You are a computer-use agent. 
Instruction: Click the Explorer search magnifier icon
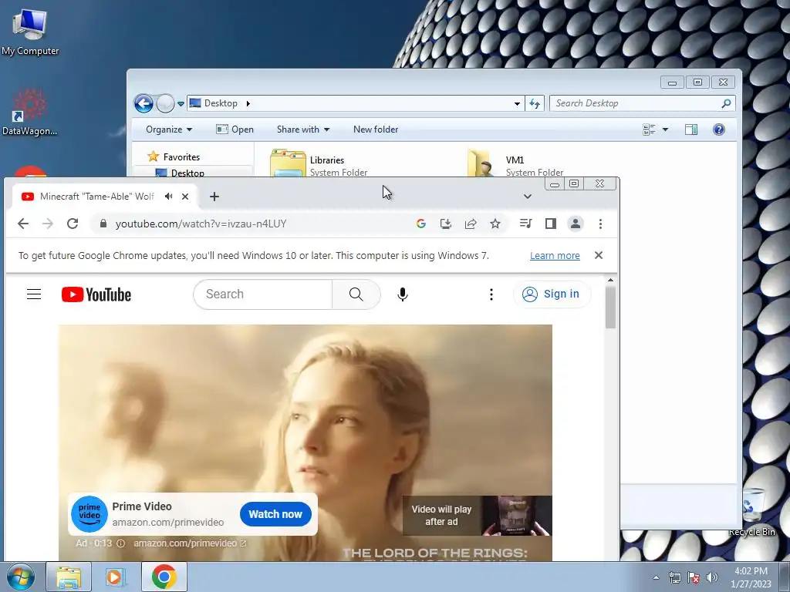tap(726, 103)
